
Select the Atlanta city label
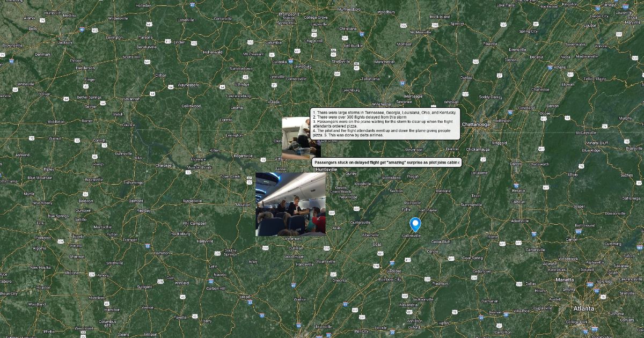[583, 308]
